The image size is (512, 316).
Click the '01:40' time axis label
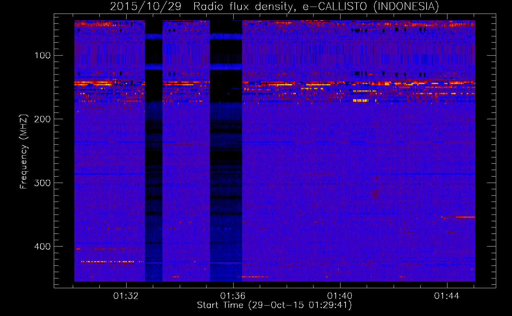pyautogui.click(x=340, y=296)
